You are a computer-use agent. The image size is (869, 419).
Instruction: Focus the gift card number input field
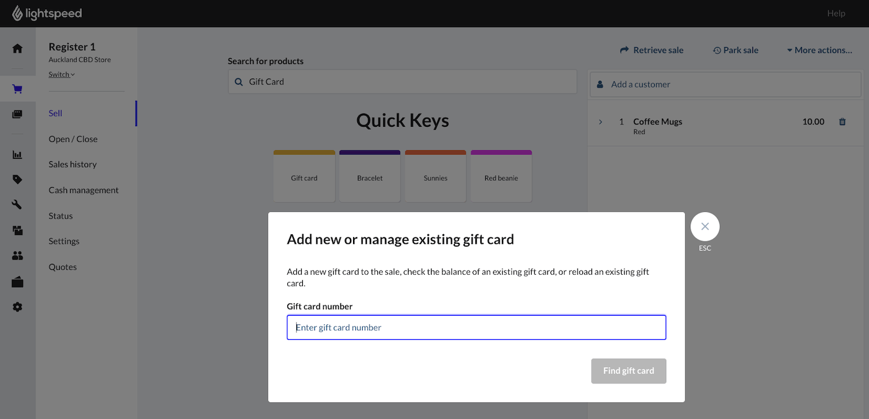coord(476,327)
